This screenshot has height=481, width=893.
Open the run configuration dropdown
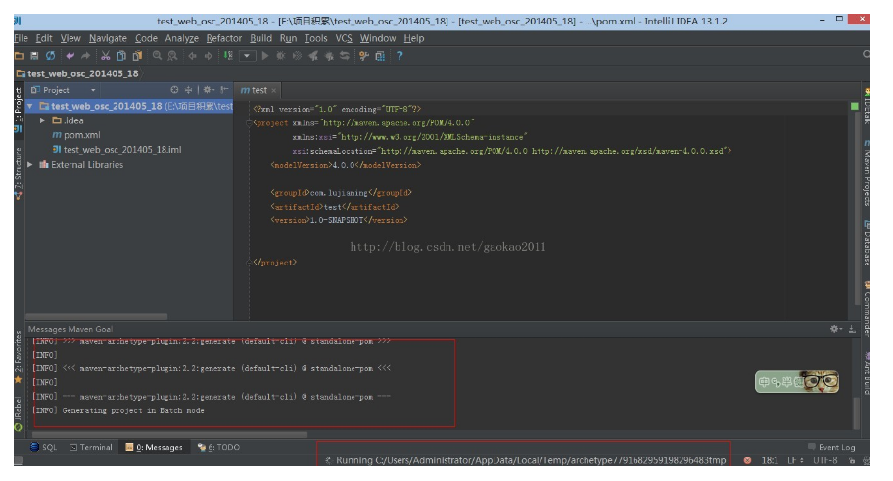point(249,55)
